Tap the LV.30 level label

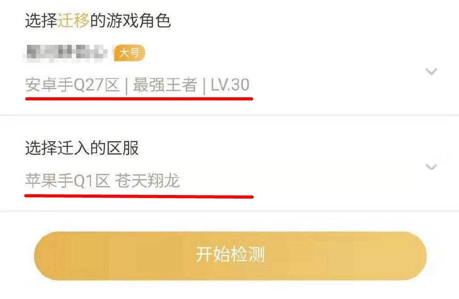[230, 85]
